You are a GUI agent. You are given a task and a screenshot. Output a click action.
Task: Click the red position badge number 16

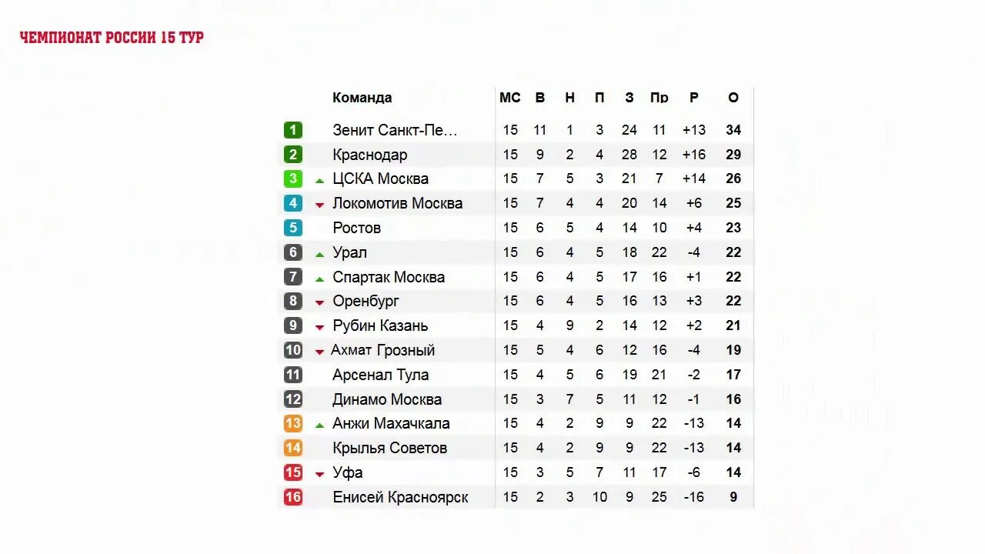[x=292, y=497]
